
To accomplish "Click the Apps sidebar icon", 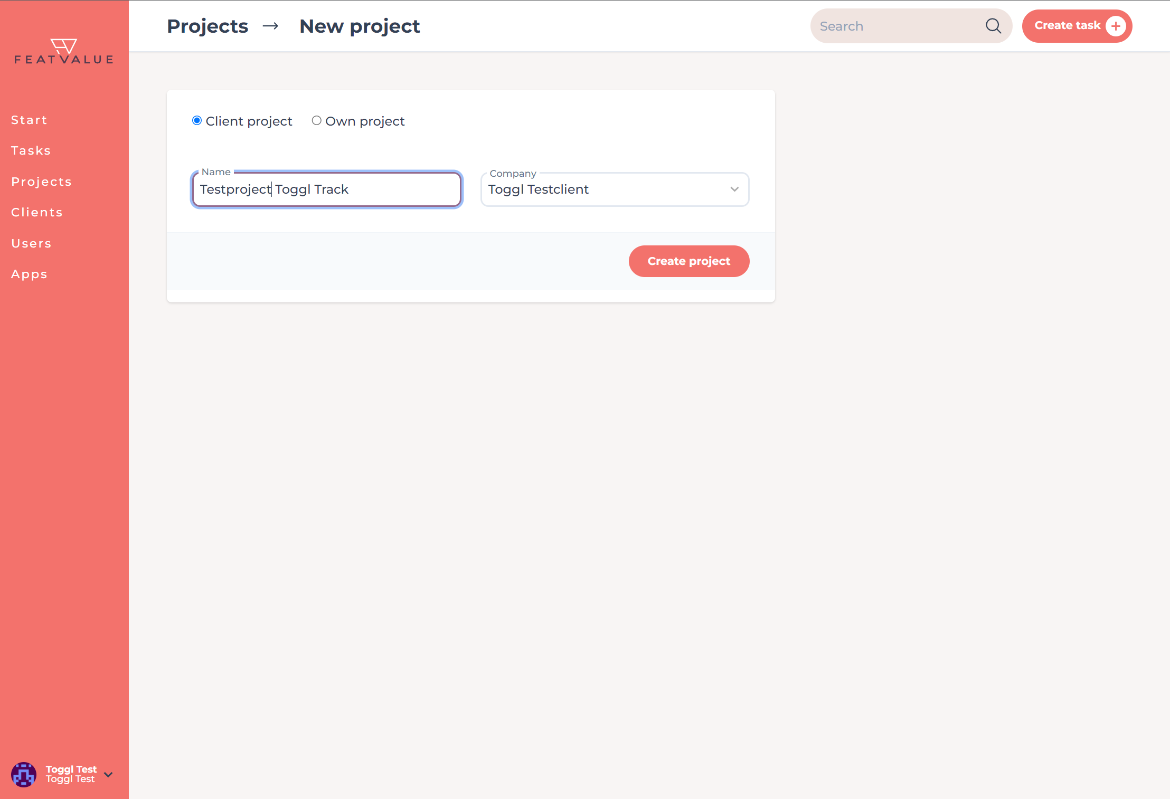I will 29,274.
